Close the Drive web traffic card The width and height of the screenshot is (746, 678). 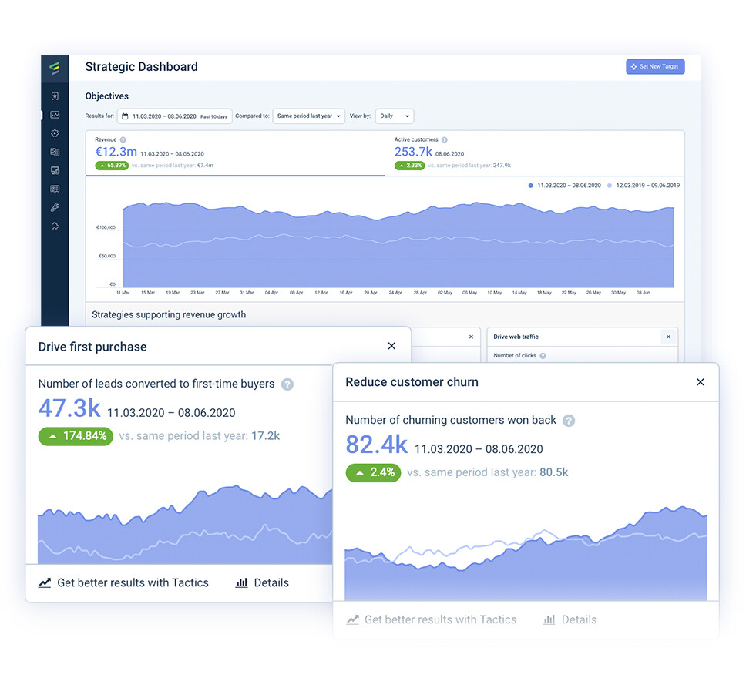point(668,337)
